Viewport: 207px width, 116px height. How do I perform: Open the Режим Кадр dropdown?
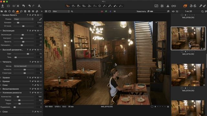point(24,19)
